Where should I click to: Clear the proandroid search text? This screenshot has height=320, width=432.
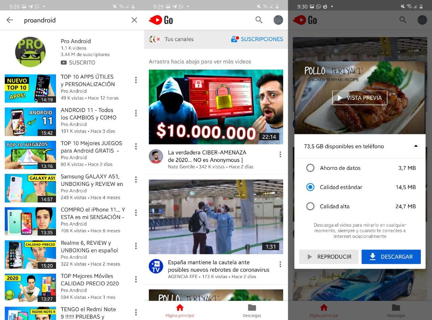[x=134, y=20]
